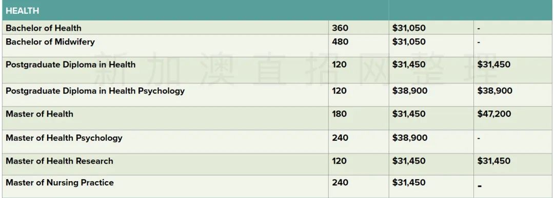The height and width of the screenshot is (198, 554).
Task: Open Master of Health Psychology entry
Action: 64,138
